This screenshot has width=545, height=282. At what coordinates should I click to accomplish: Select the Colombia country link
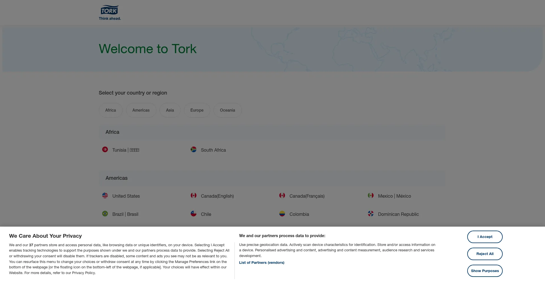pyautogui.click(x=299, y=214)
